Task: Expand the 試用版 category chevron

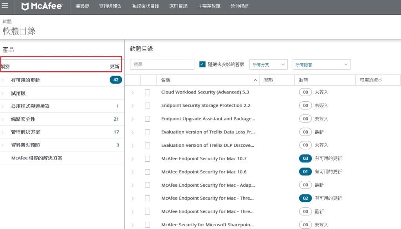Action: tap(3, 94)
